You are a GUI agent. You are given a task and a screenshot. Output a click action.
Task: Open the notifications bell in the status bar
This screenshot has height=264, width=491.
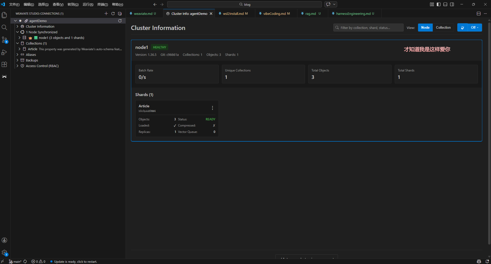pyautogui.click(x=487, y=261)
